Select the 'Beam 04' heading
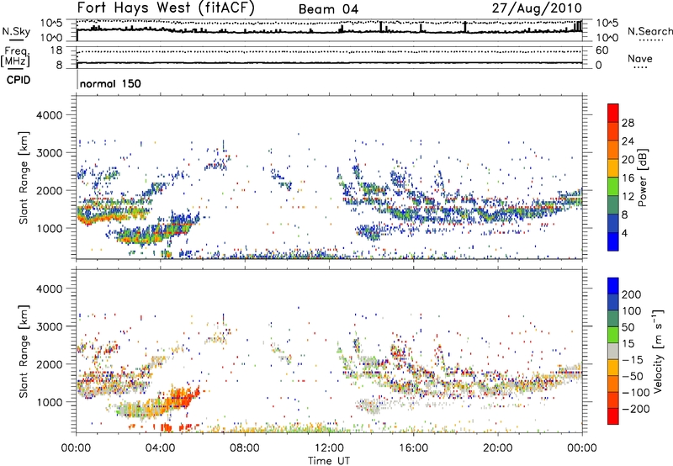Viewport: 673px width, 466px height. click(x=328, y=9)
